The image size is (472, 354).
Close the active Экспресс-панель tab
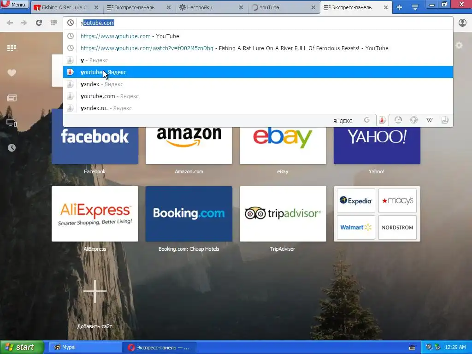[386, 7]
